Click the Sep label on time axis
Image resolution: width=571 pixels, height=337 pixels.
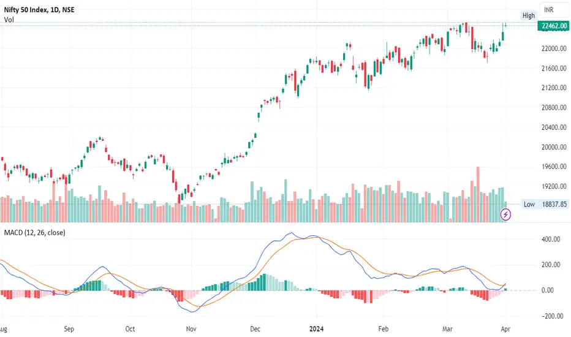pyautogui.click(x=69, y=329)
